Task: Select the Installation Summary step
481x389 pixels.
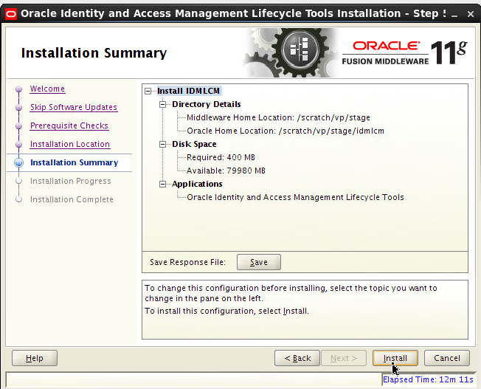Action: click(x=75, y=162)
